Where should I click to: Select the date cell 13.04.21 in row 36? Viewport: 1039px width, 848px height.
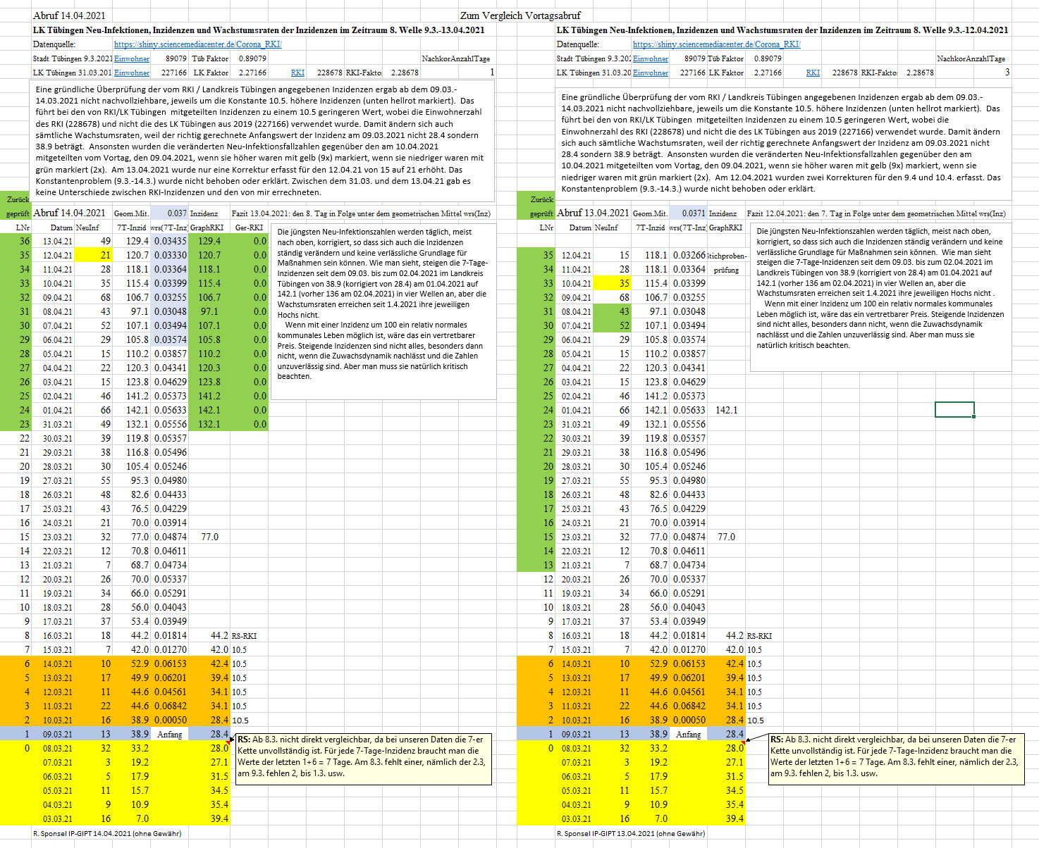(x=54, y=241)
